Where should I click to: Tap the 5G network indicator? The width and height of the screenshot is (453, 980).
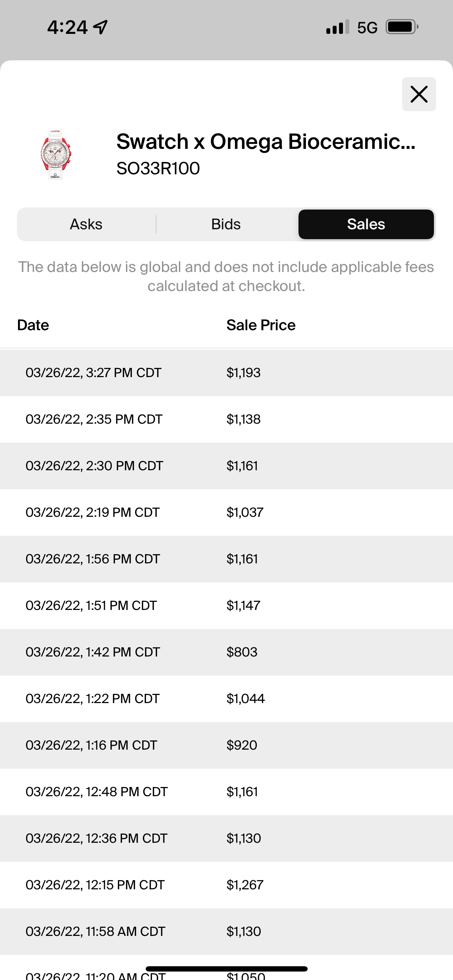tap(367, 28)
